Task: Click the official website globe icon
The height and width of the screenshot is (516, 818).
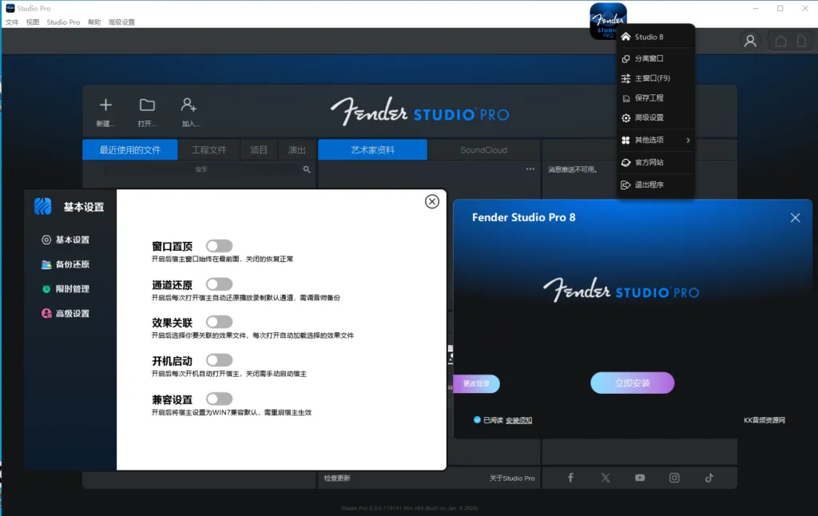Action: [625, 162]
